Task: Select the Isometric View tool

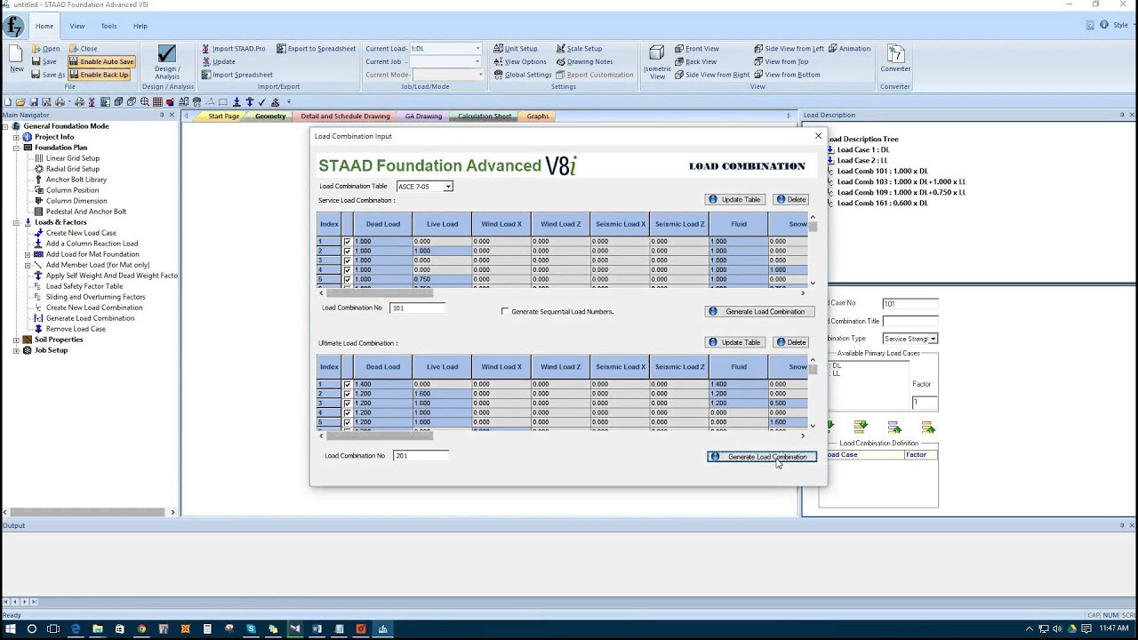Action: pyautogui.click(x=656, y=60)
